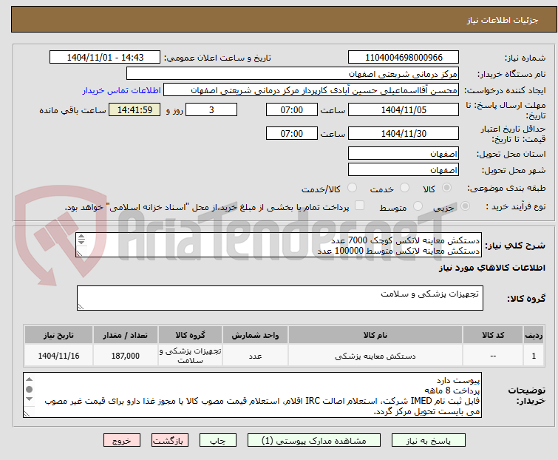Select the کالا/خدمت radio button
The height and width of the screenshot is (460, 558).
[352, 188]
